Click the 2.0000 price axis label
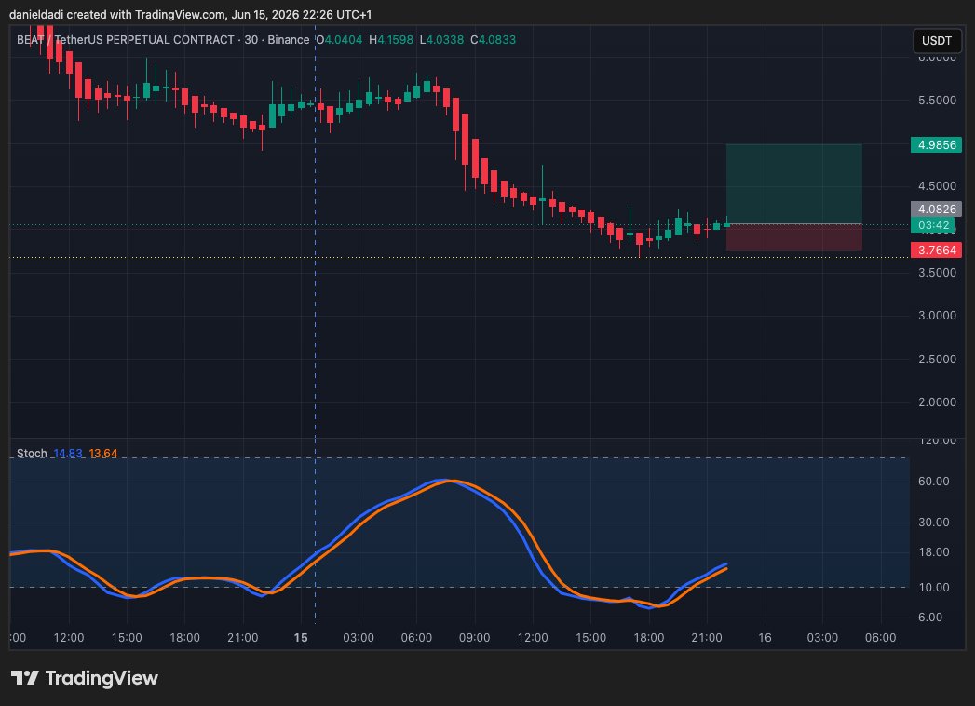The height and width of the screenshot is (706, 975). (x=937, y=401)
